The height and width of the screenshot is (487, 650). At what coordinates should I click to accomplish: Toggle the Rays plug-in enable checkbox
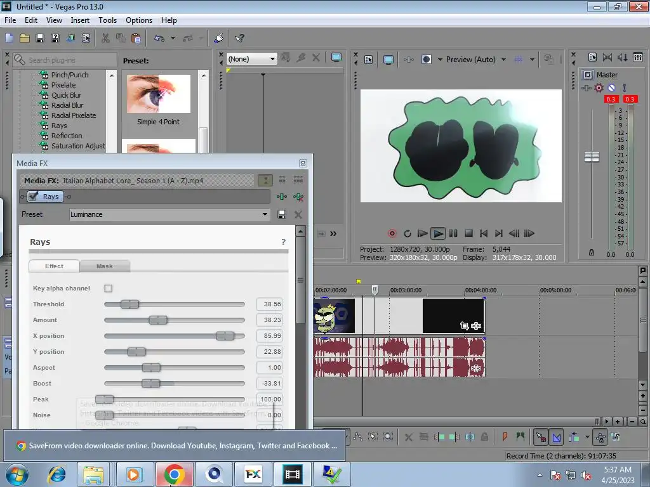coord(34,197)
